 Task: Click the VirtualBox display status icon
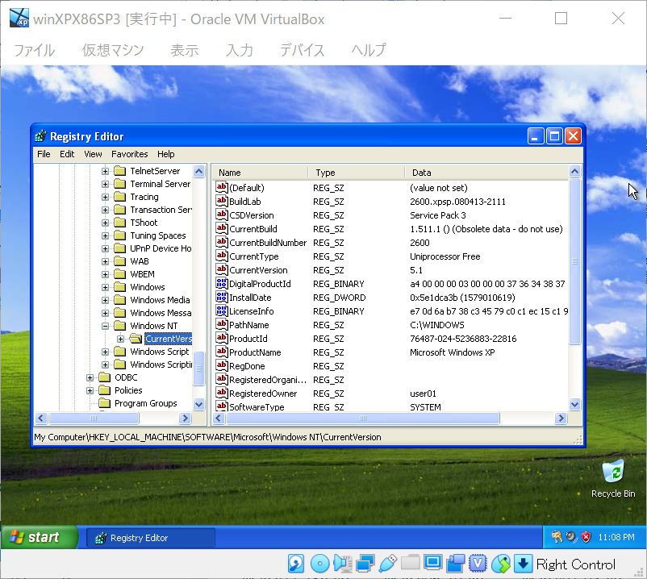point(433,563)
